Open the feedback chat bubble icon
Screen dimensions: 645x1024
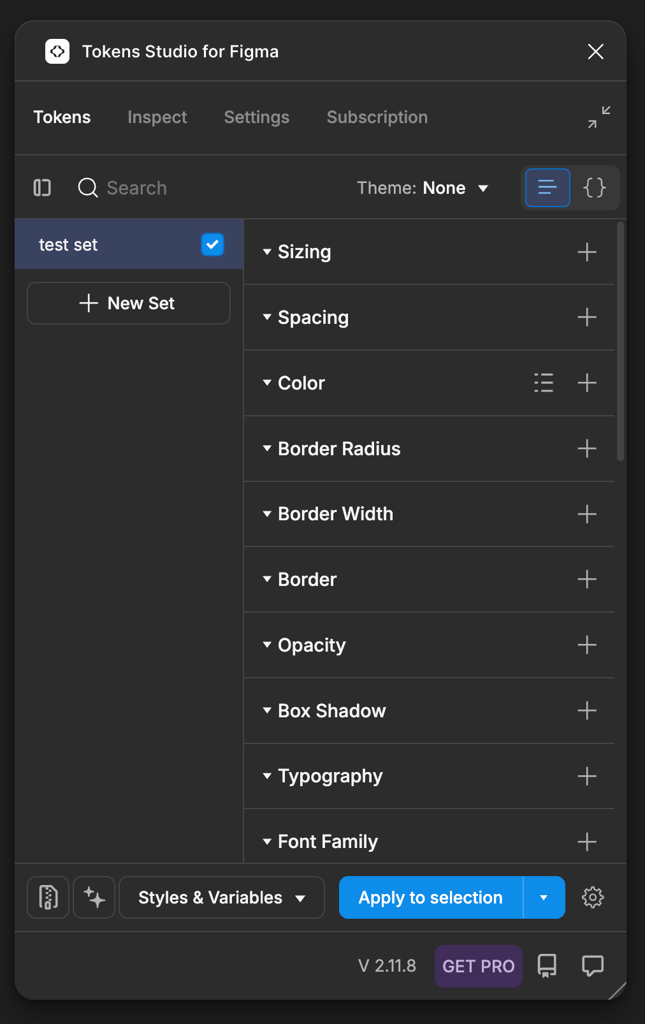point(593,966)
